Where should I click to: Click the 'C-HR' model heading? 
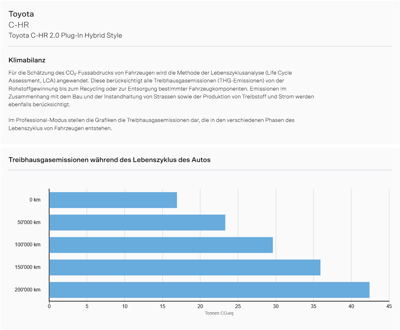19,25
